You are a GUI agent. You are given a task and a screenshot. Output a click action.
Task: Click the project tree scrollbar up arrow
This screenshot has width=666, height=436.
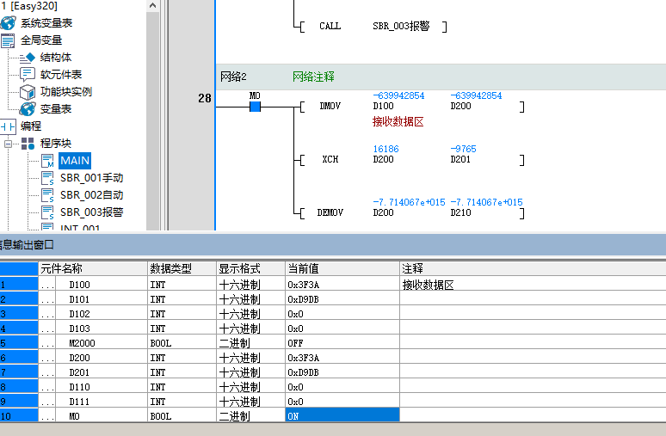click(152, 6)
